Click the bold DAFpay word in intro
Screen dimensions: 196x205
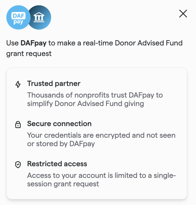tap(33, 43)
